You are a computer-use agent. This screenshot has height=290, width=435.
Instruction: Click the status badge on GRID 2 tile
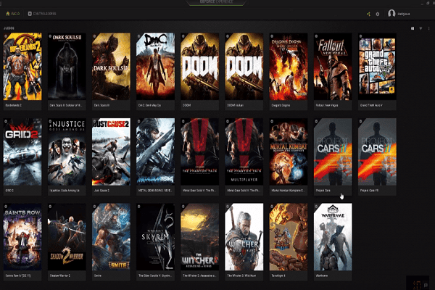(6, 120)
